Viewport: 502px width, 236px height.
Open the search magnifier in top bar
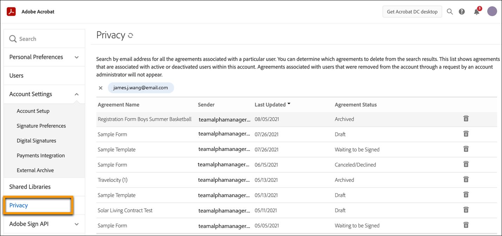pos(450,12)
